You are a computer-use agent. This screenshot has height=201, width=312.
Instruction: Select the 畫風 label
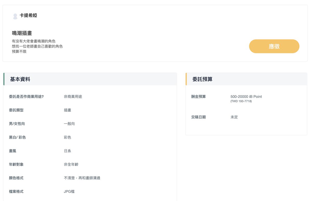click(x=12, y=151)
